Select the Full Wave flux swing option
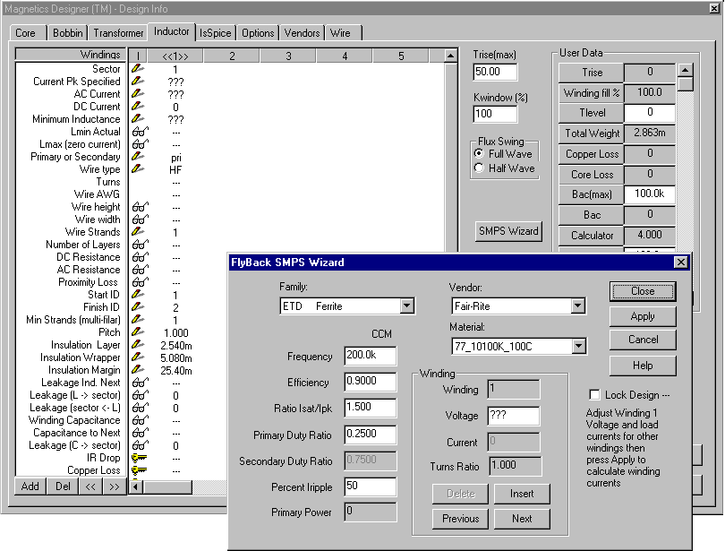Screen dimensions: 725x551 [x=479, y=154]
